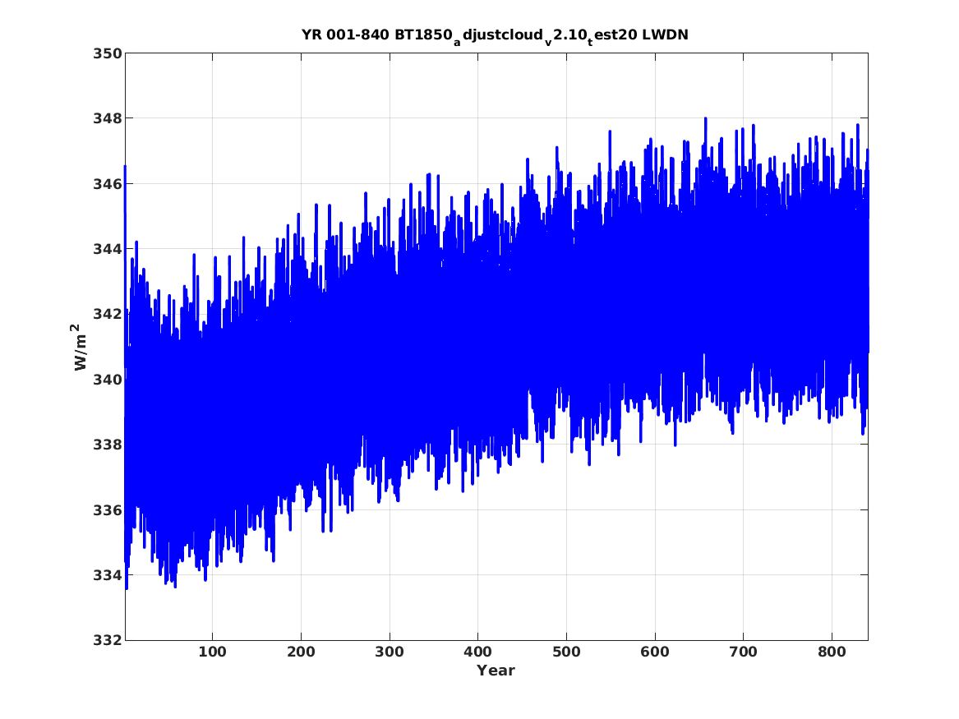Click the y-axis tick label '342'
959x719 pixels.
[107, 314]
